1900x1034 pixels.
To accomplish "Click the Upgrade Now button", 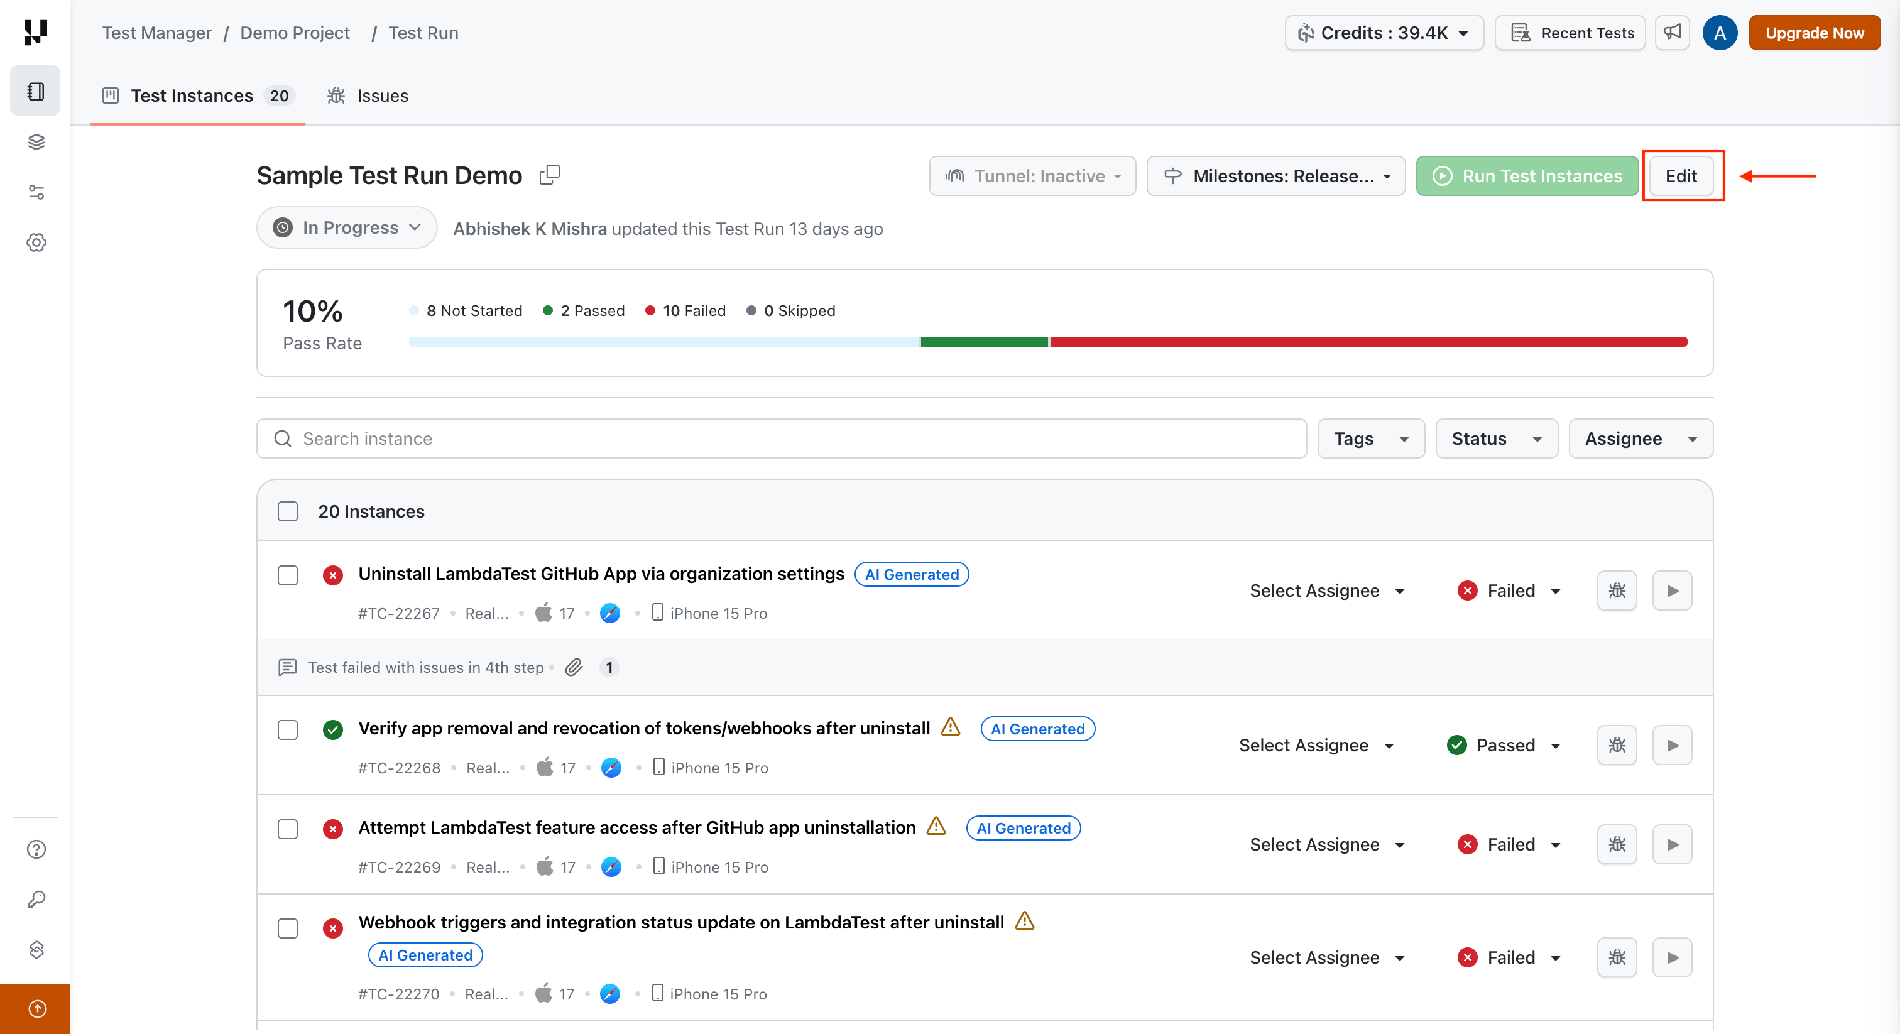I will click(x=1814, y=33).
